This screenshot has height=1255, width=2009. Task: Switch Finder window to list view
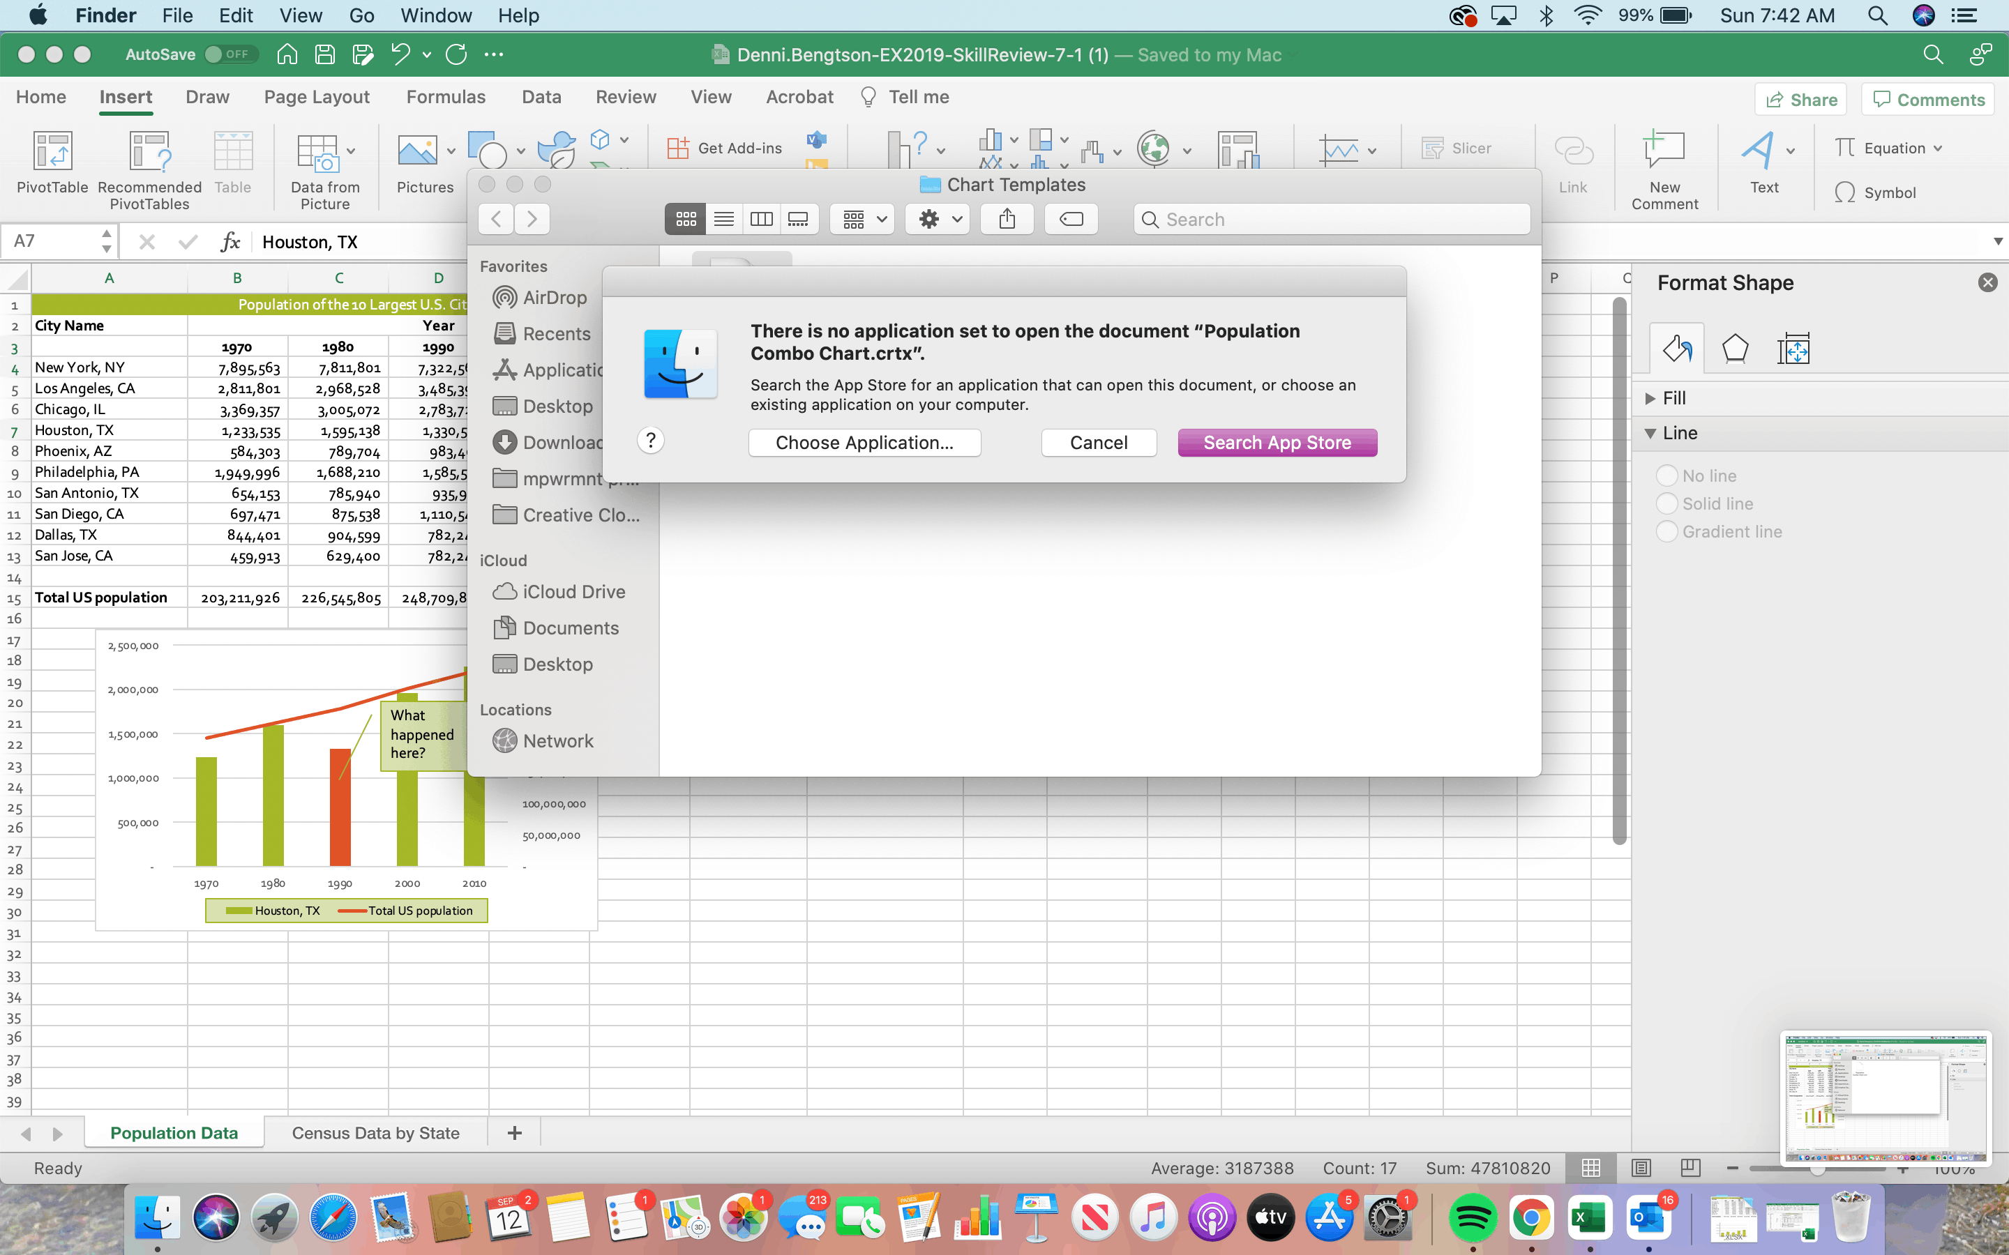point(723,219)
